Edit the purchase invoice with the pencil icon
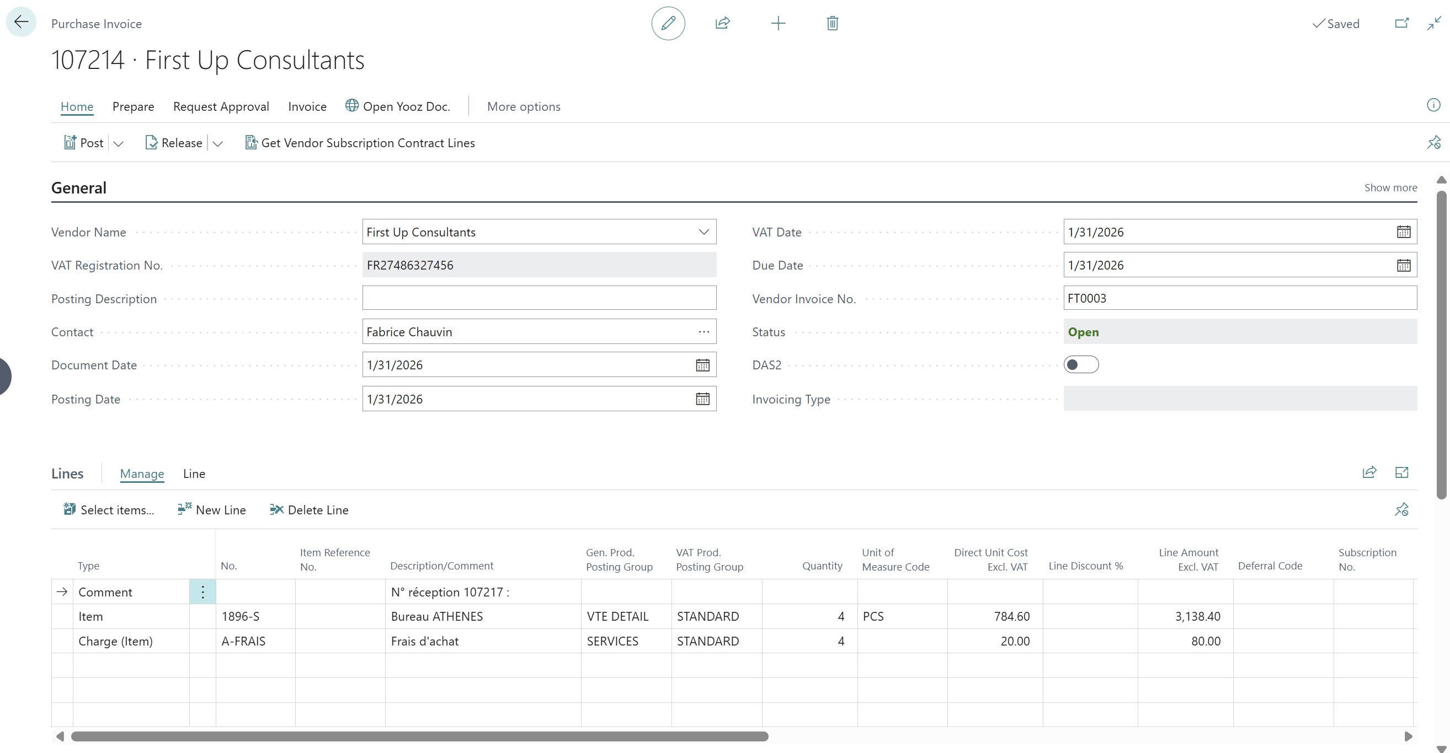Viewport: 1450px width, 753px height. pos(668,23)
